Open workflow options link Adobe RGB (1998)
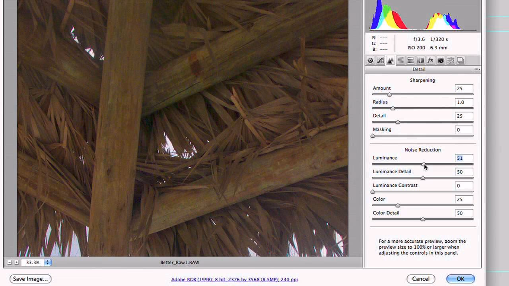The image size is (509, 286). pyautogui.click(x=234, y=280)
